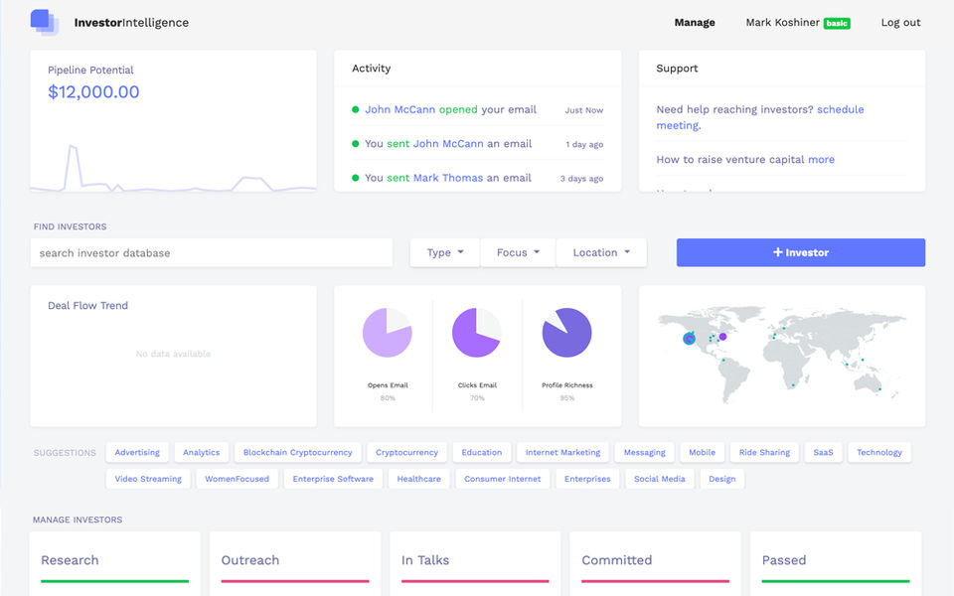Click Log out
This screenshot has width=954, height=596.
point(900,23)
